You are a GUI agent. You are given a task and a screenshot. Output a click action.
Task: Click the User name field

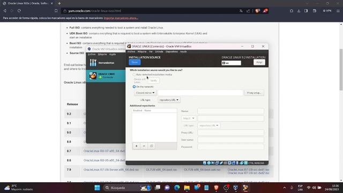230,139
